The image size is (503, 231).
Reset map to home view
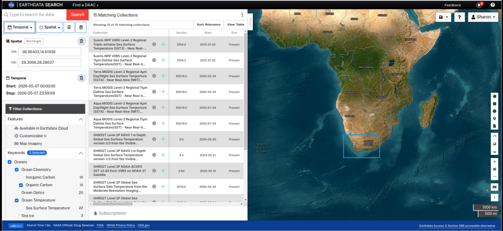tap(495, 169)
